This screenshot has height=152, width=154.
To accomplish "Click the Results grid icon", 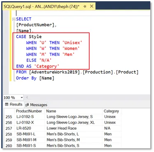I will (x=7, y=104).
